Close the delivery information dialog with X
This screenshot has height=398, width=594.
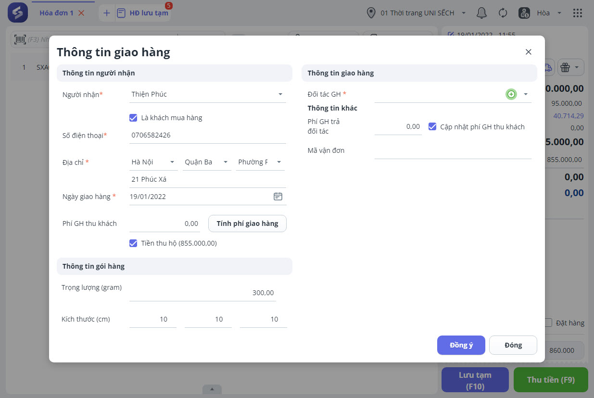point(528,52)
